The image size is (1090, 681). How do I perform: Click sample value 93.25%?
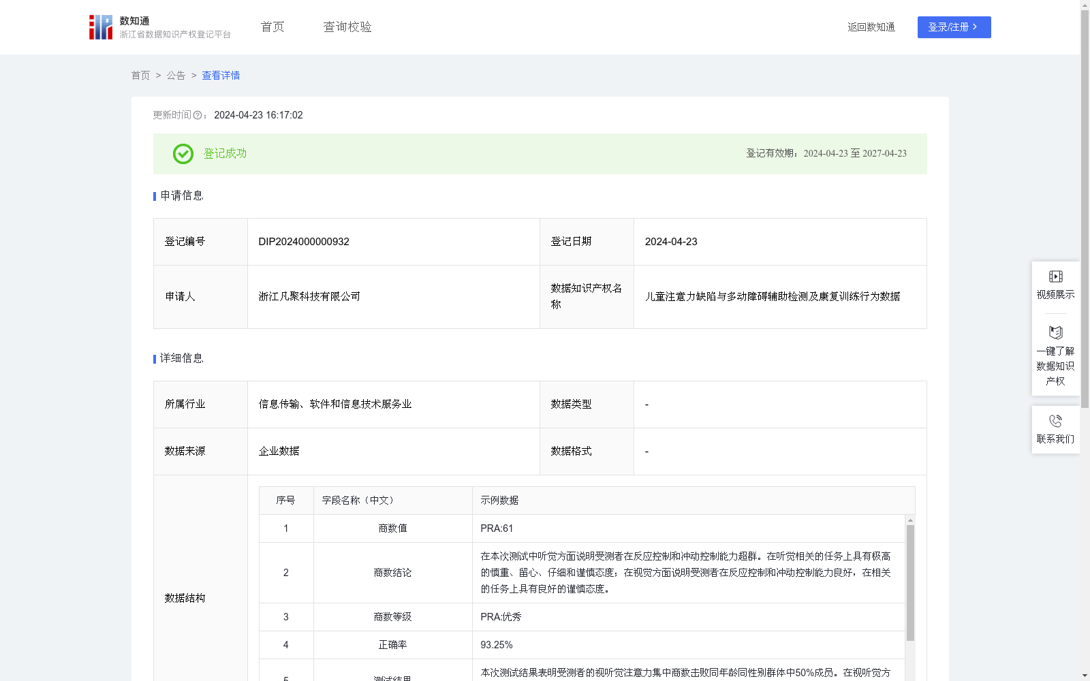click(497, 645)
